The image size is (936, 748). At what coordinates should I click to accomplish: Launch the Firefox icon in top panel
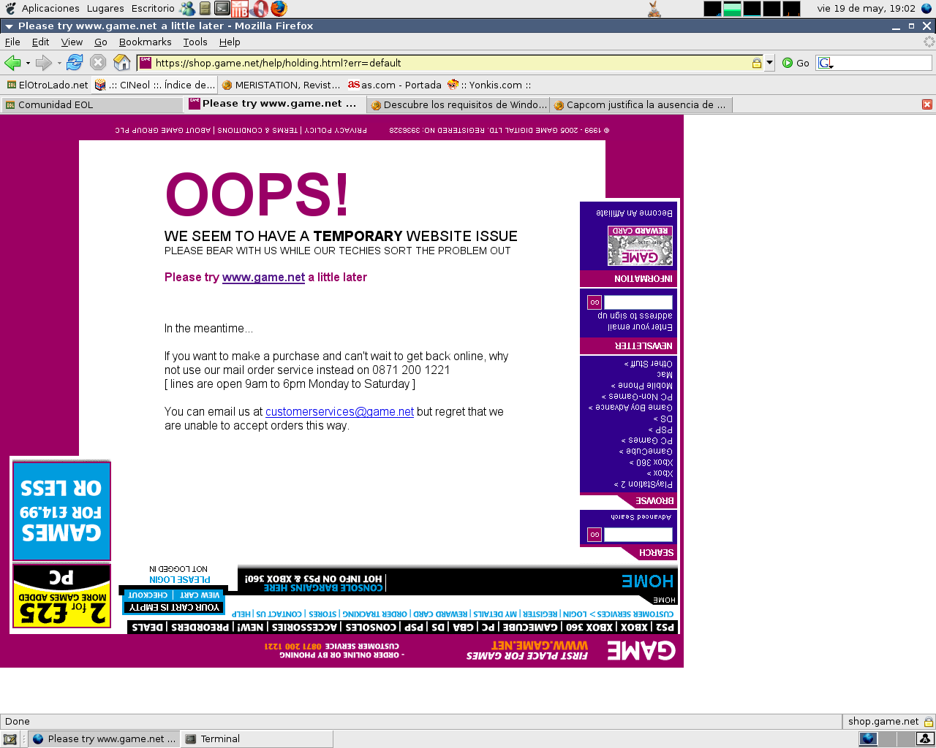click(279, 9)
